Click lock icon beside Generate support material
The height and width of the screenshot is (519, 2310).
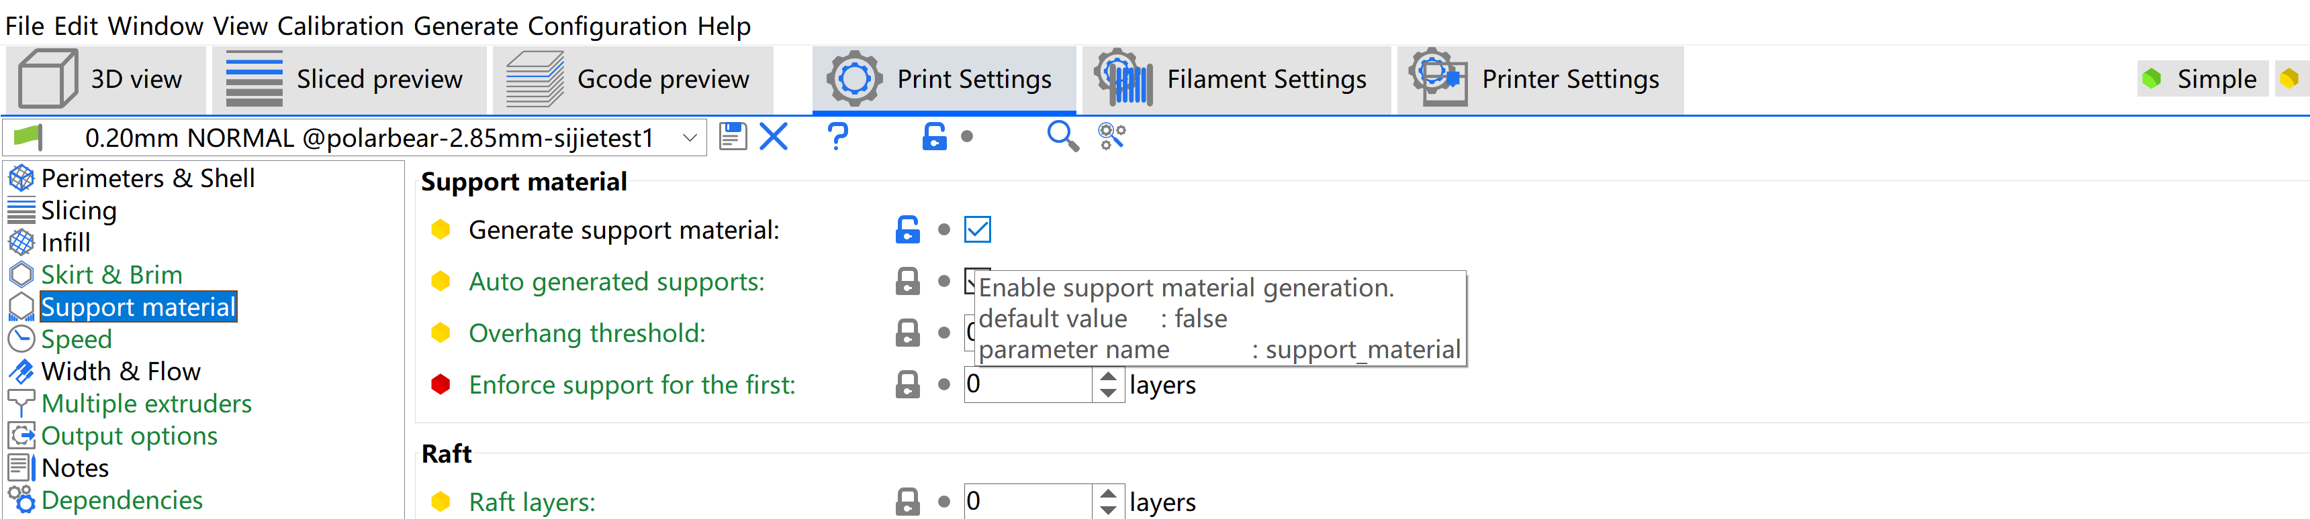tap(907, 230)
